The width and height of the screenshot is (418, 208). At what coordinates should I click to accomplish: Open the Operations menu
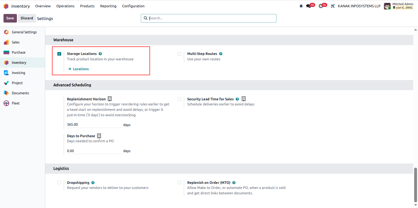point(65,6)
